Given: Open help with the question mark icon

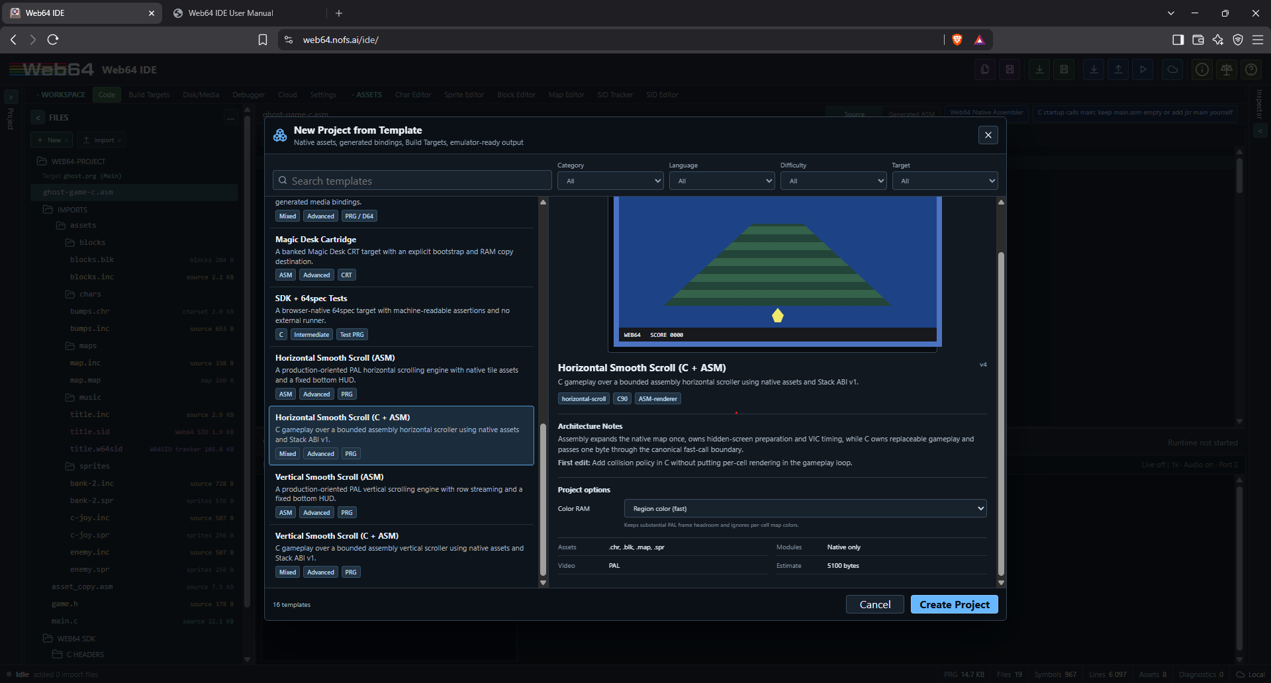Looking at the screenshot, I should point(1251,69).
